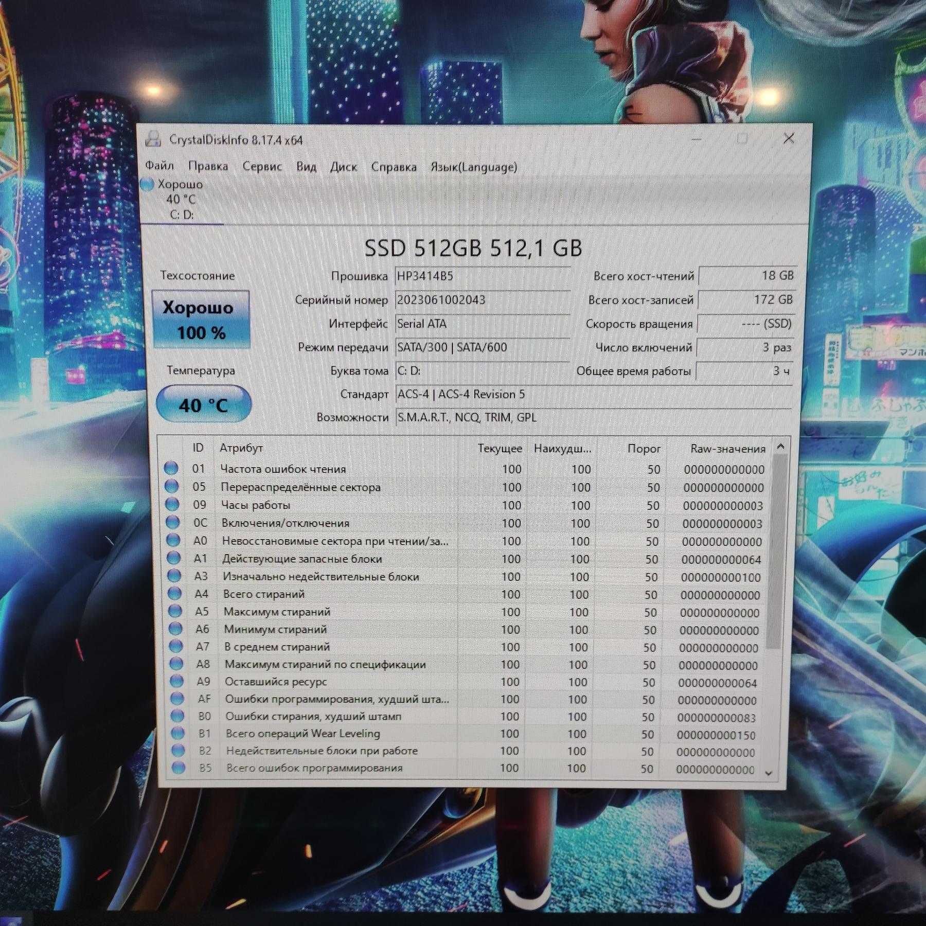The width and height of the screenshot is (926, 926).
Task: Click the status icon for attribute 0C
Action: coord(172,522)
